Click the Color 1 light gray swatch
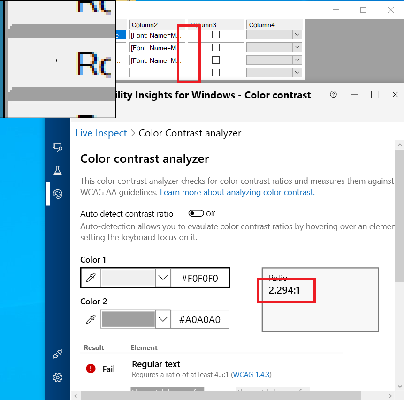 [x=128, y=278]
